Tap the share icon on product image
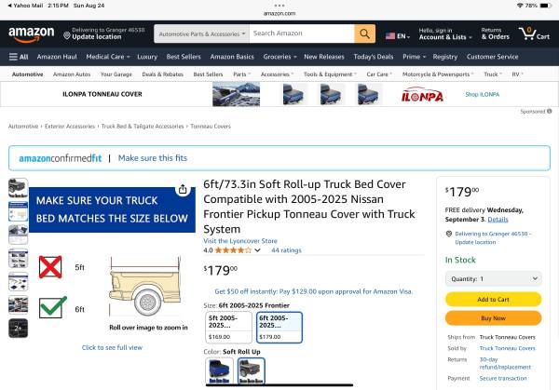The image size is (559, 390). (184, 189)
